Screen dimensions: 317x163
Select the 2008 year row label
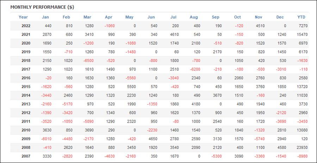pos(26,148)
